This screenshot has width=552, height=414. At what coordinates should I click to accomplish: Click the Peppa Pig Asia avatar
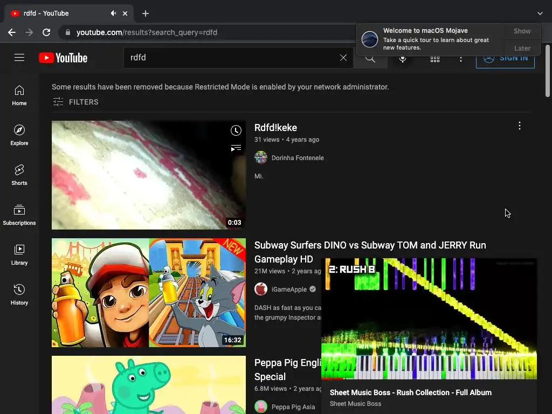pyautogui.click(x=261, y=406)
